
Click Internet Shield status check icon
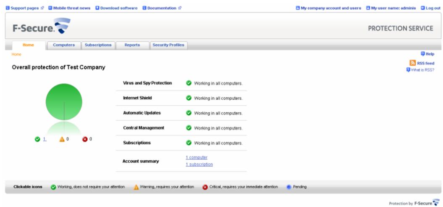pyautogui.click(x=189, y=98)
